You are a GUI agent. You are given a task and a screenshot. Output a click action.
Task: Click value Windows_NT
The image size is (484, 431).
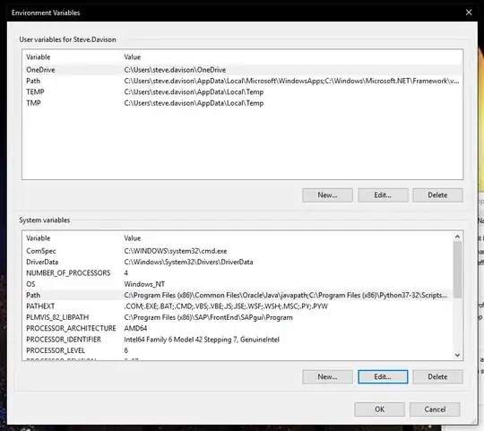point(144,284)
